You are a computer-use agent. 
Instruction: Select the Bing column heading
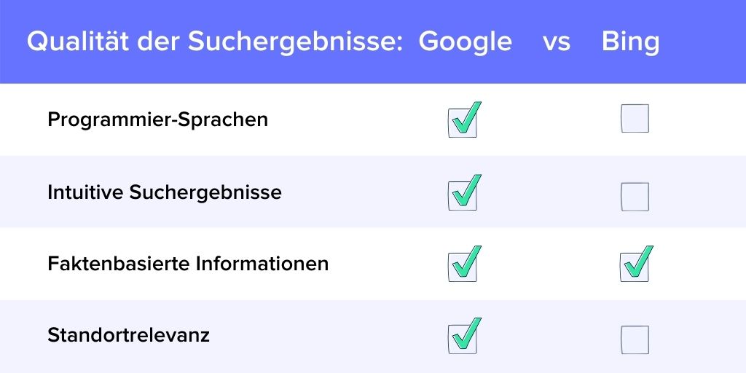630,42
